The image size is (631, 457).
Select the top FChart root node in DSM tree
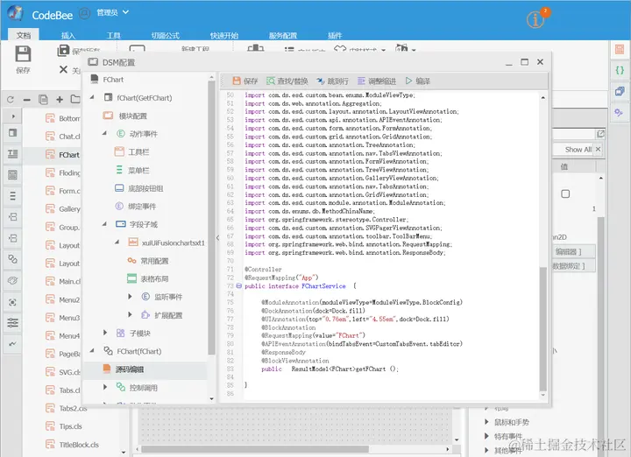113,80
